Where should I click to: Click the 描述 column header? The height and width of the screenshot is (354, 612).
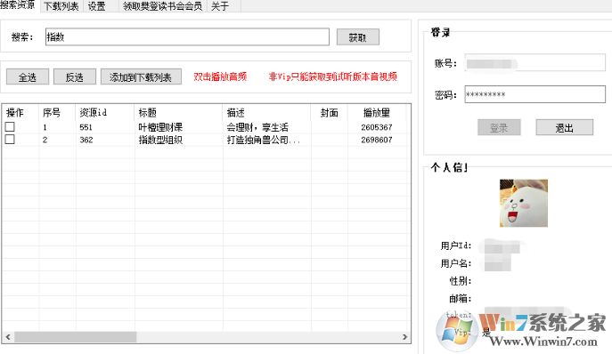(x=267, y=113)
